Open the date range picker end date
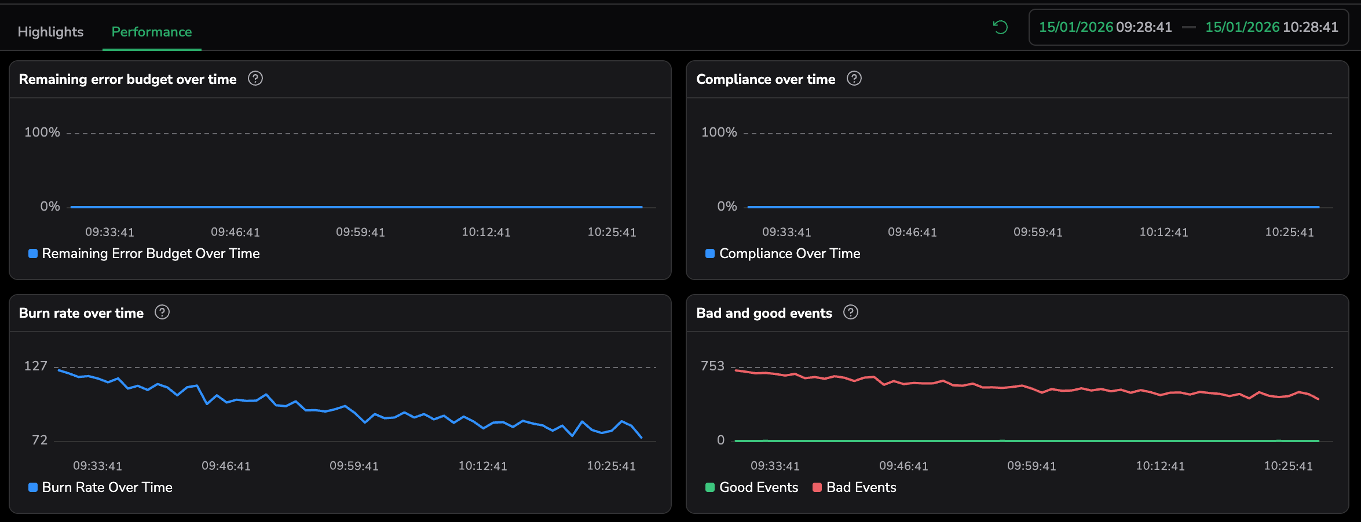Image resolution: width=1361 pixels, height=522 pixels. click(1271, 27)
